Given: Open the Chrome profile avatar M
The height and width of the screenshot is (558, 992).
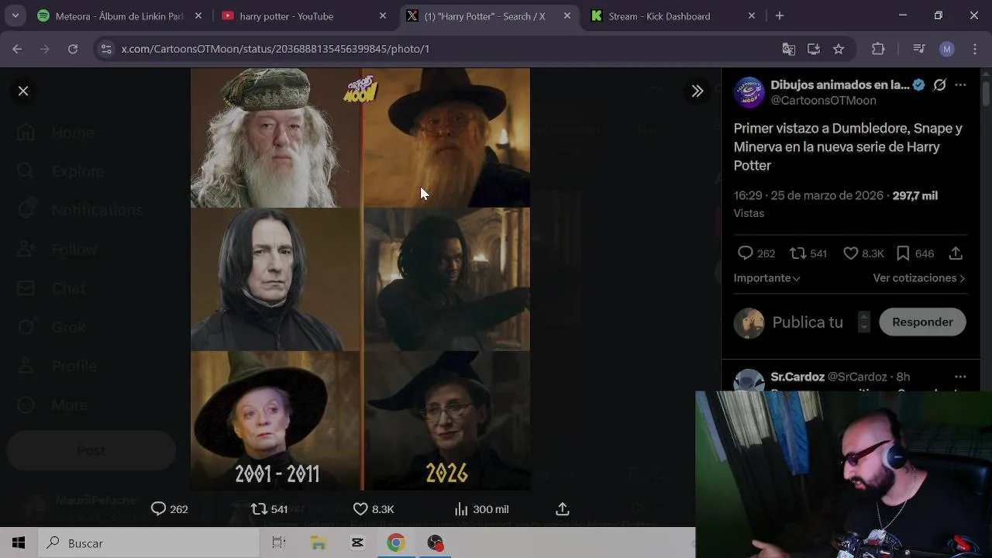Looking at the screenshot, I should pyautogui.click(x=946, y=49).
